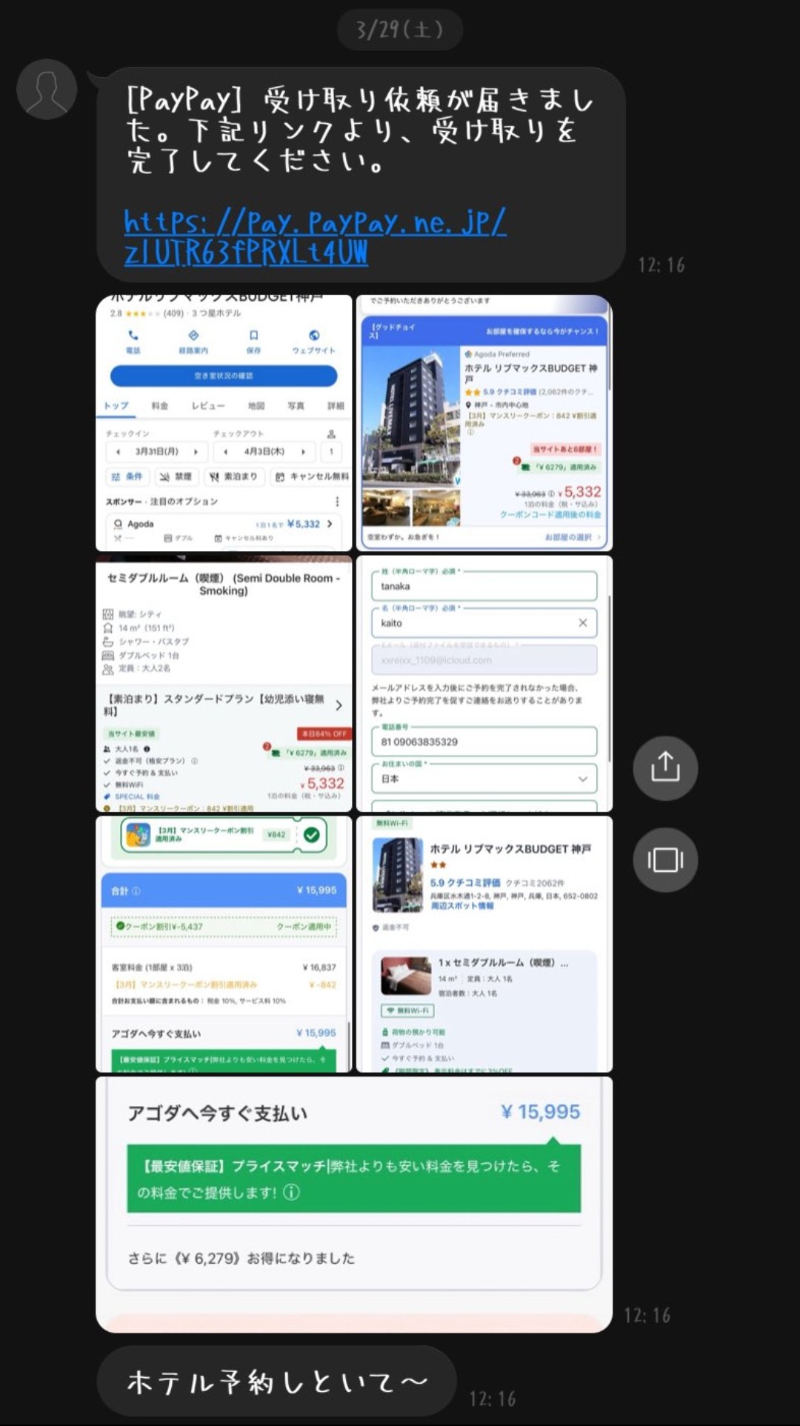Image resolution: width=800 pixels, height=1426 pixels.
Task: Tap the share icon beside the images
Action: pos(665,767)
